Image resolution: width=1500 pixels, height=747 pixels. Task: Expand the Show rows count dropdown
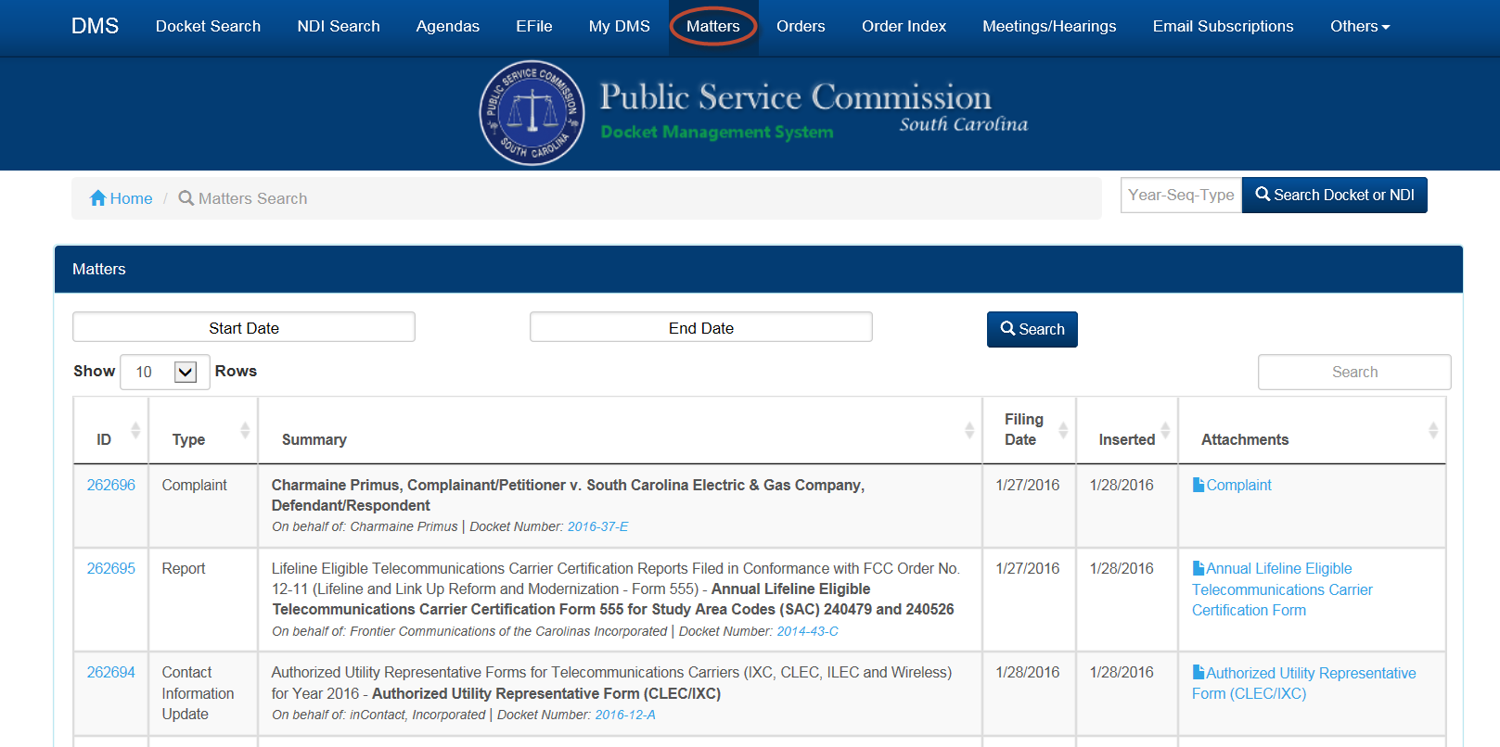point(165,372)
